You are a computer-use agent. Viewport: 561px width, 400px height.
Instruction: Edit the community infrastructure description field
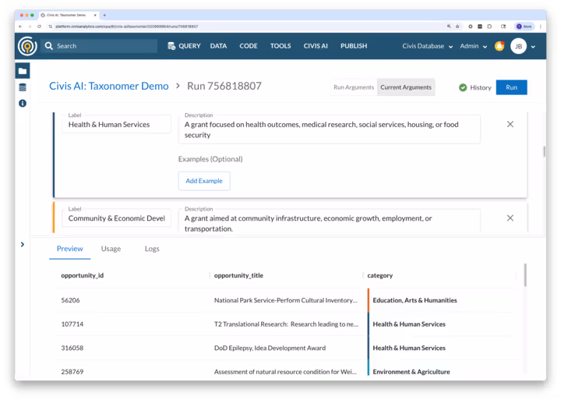tap(329, 222)
